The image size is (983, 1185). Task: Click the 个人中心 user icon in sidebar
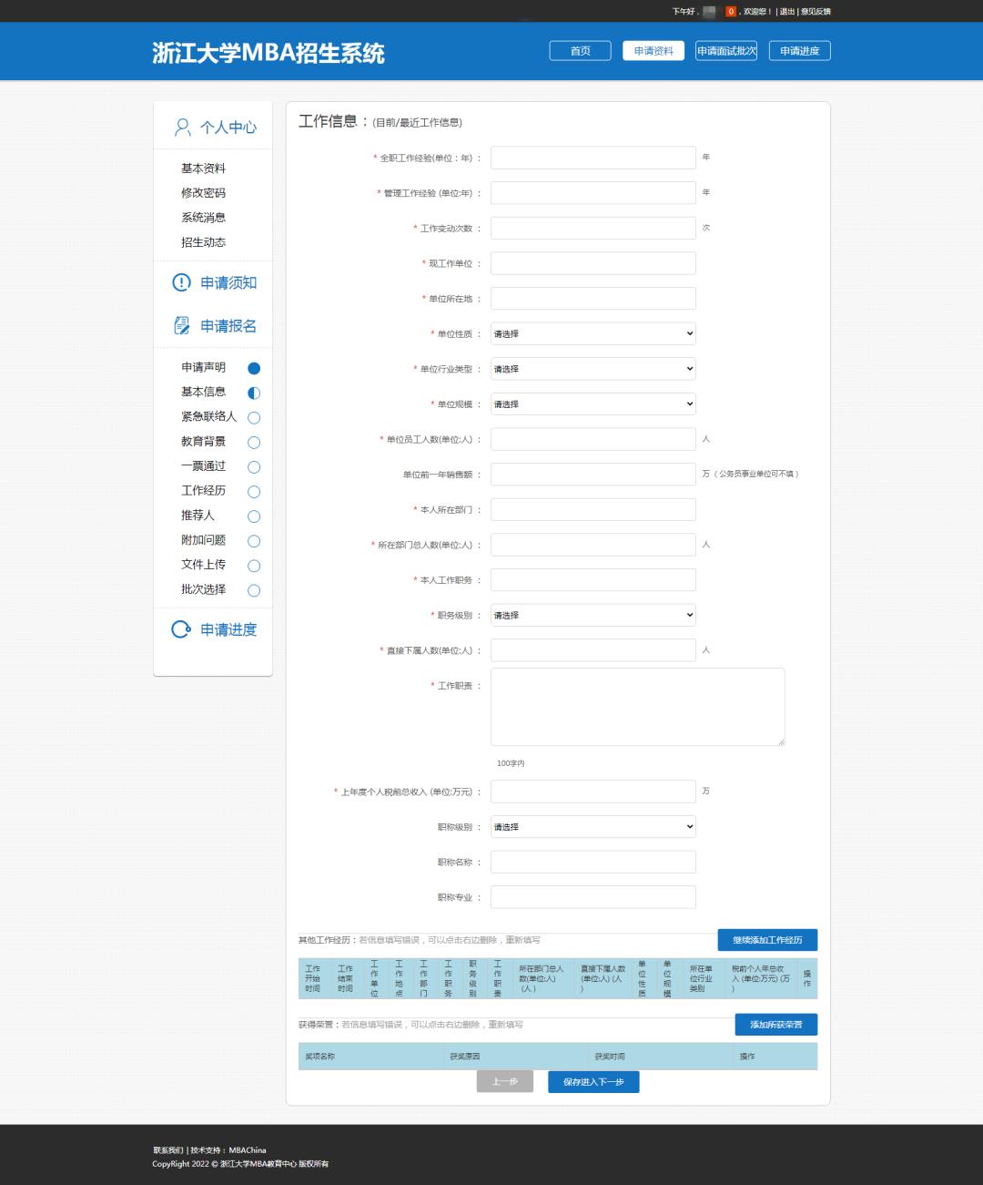pyautogui.click(x=180, y=127)
